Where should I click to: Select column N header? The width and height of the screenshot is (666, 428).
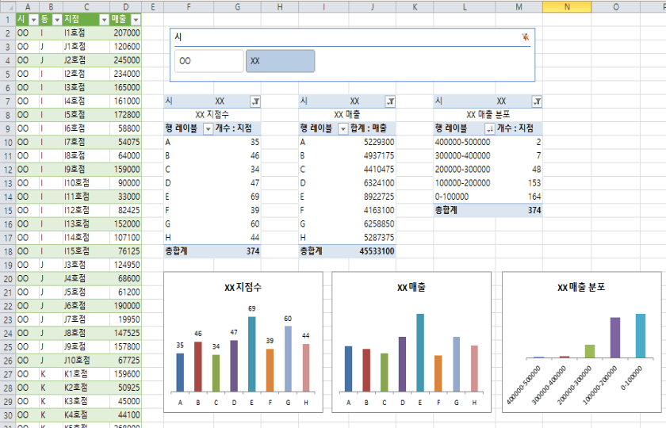(x=567, y=6)
